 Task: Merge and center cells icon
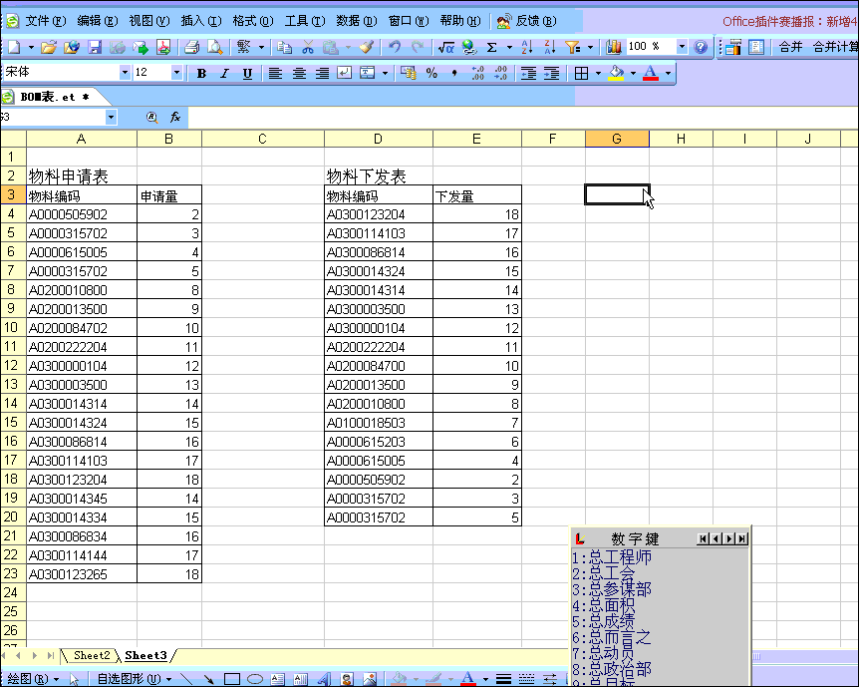point(367,73)
